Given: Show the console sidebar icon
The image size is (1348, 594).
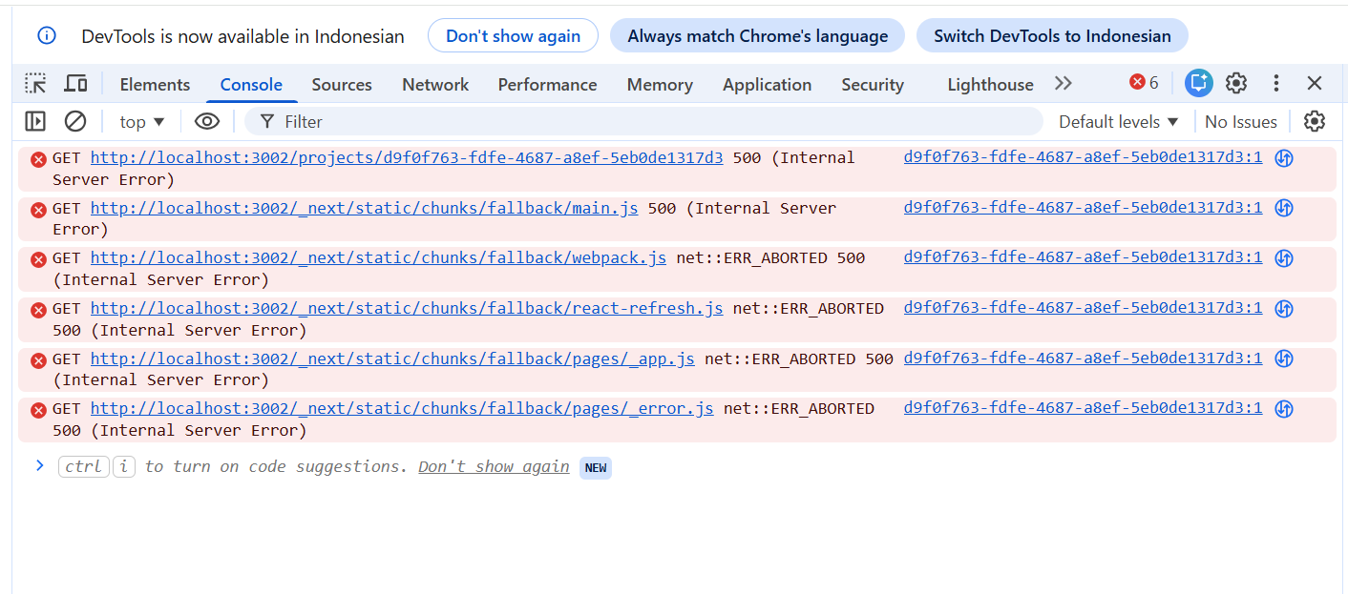Looking at the screenshot, I should tap(35, 121).
